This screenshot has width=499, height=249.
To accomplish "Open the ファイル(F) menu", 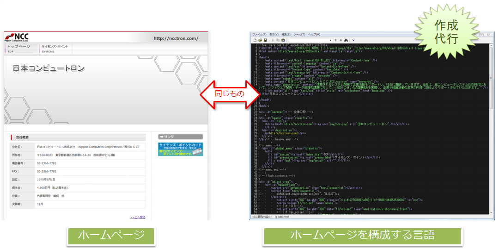I will [259, 34].
